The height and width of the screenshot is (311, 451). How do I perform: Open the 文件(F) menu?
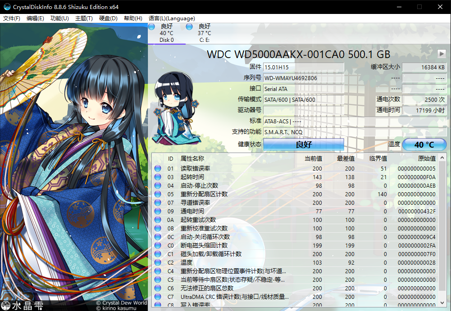[x=12, y=18]
